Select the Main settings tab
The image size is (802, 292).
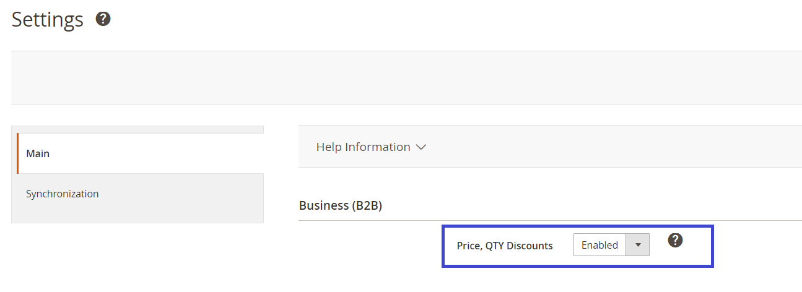140,153
